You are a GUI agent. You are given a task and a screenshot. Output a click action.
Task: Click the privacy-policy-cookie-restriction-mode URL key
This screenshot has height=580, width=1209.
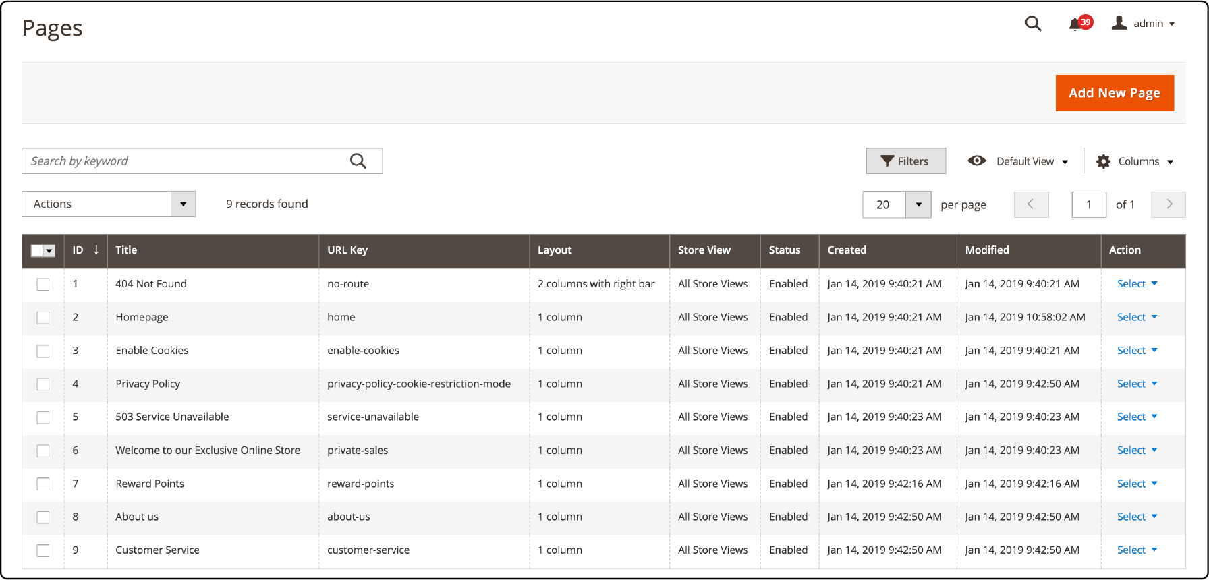point(419,384)
